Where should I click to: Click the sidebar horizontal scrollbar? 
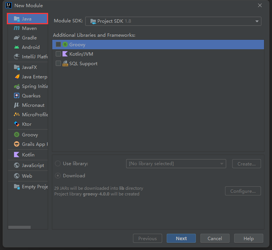[x=19, y=227]
